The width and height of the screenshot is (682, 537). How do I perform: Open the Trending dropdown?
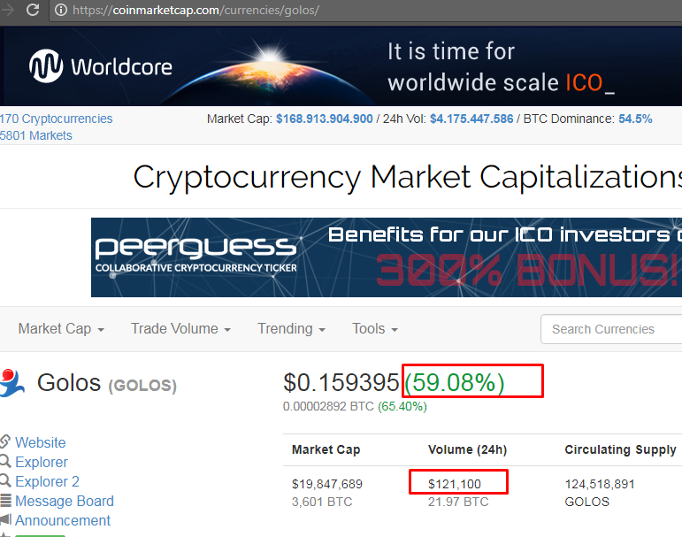pyautogui.click(x=291, y=329)
